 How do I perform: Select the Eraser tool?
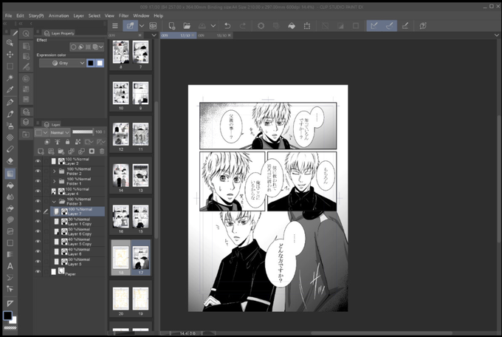(x=10, y=161)
